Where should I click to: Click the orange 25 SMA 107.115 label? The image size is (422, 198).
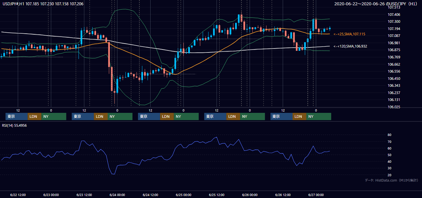coord(349,34)
